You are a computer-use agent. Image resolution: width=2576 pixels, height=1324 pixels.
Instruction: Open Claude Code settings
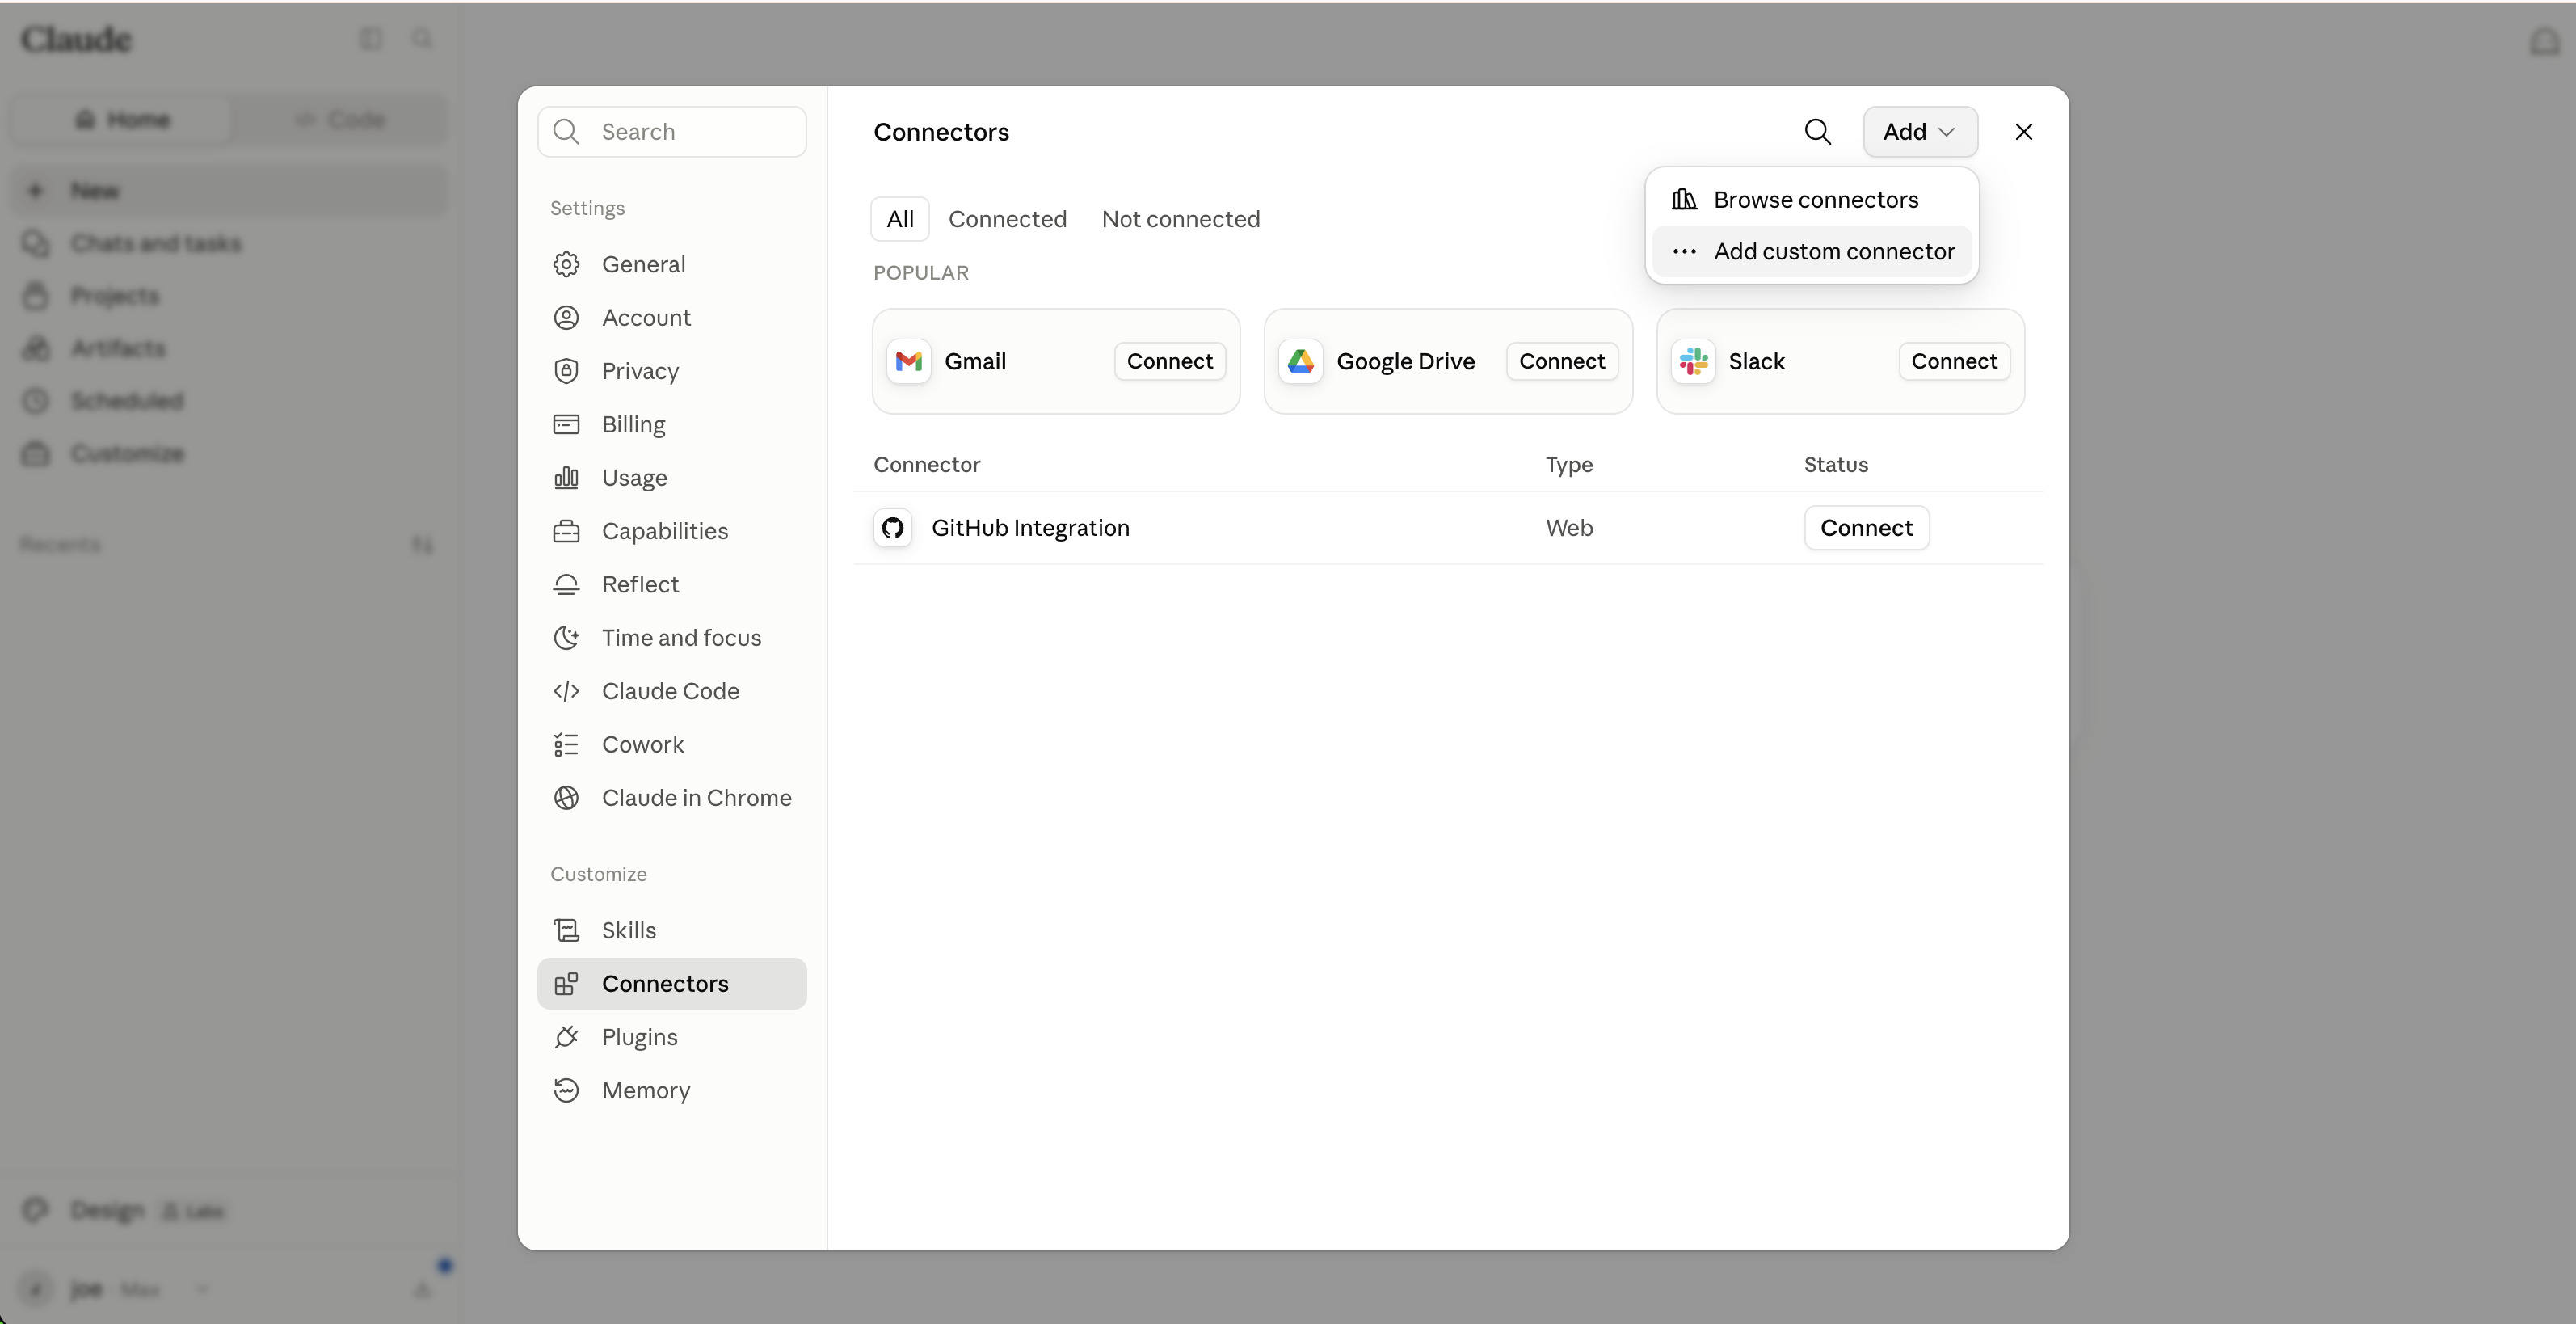[671, 691]
